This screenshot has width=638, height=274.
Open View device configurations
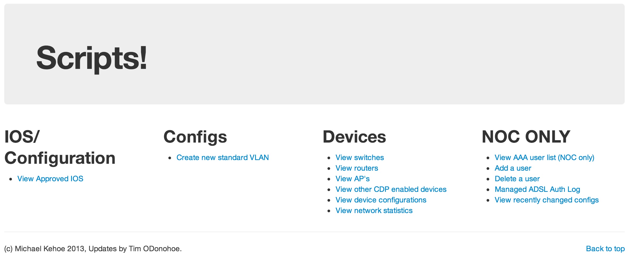pos(381,200)
